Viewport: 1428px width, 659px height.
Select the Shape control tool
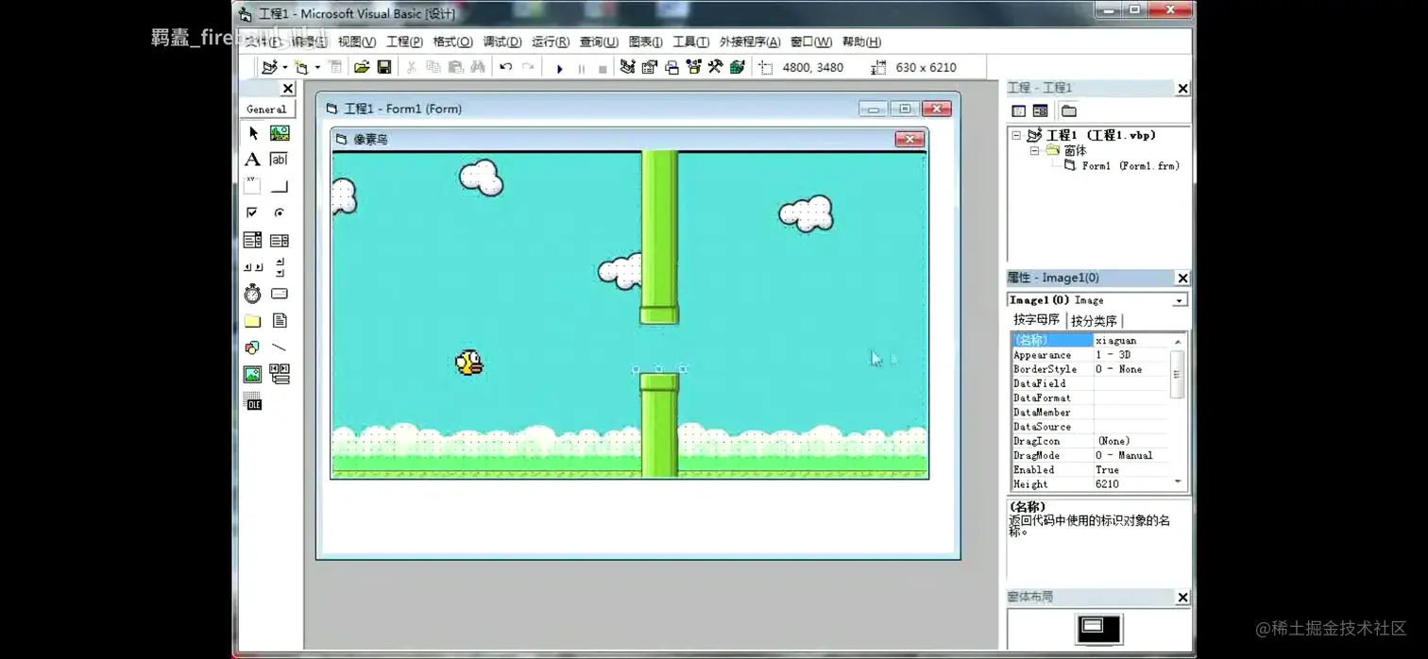(x=253, y=347)
